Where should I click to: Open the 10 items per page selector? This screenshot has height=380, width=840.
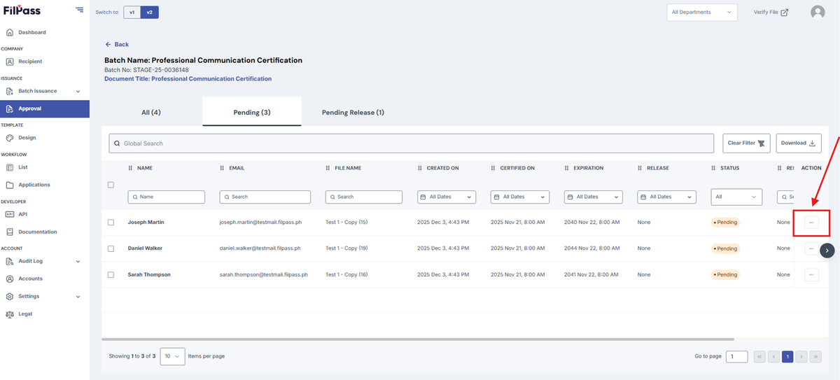(172, 356)
